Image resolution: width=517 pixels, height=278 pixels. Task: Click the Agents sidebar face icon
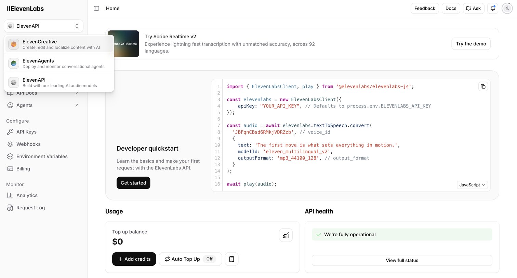point(10,105)
